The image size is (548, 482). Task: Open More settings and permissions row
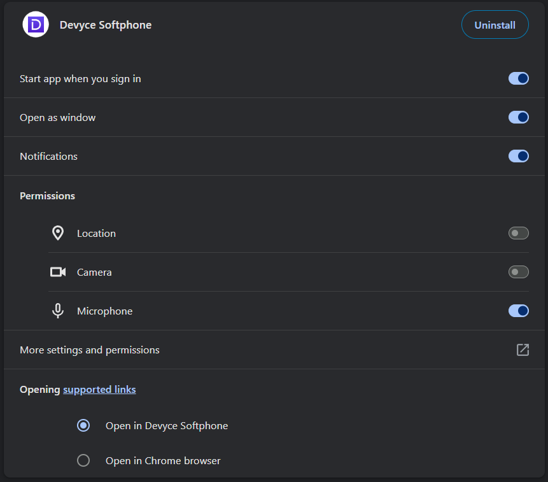[274, 350]
